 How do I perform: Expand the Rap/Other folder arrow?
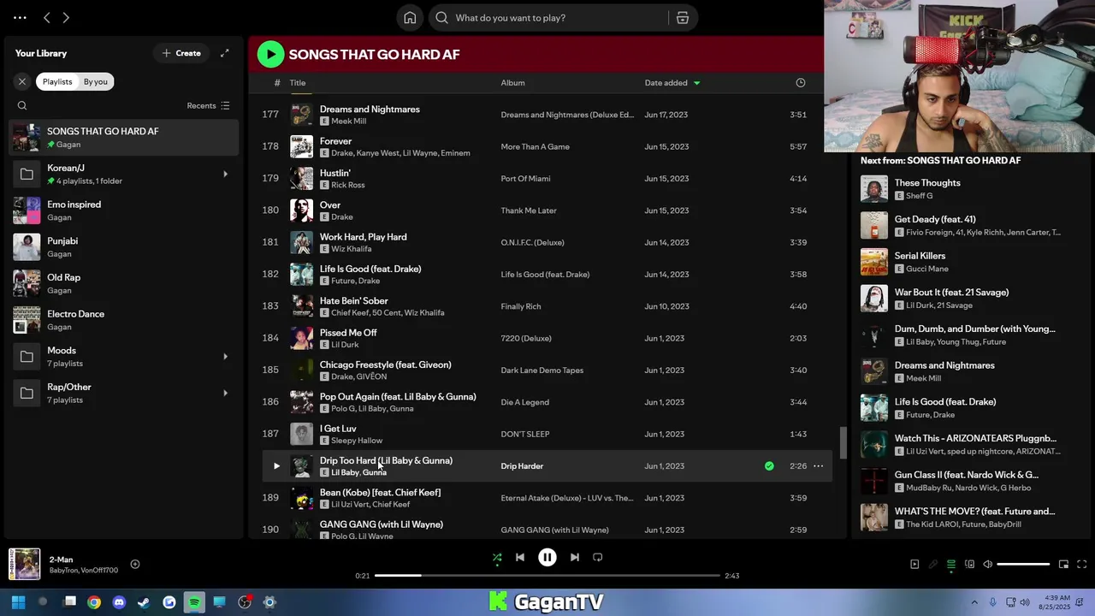(225, 393)
